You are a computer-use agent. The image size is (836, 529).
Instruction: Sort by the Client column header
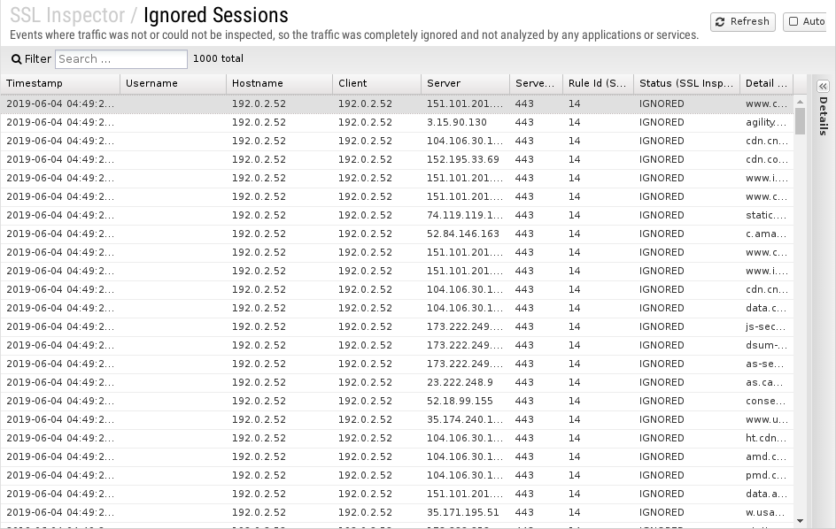click(x=376, y=84)
